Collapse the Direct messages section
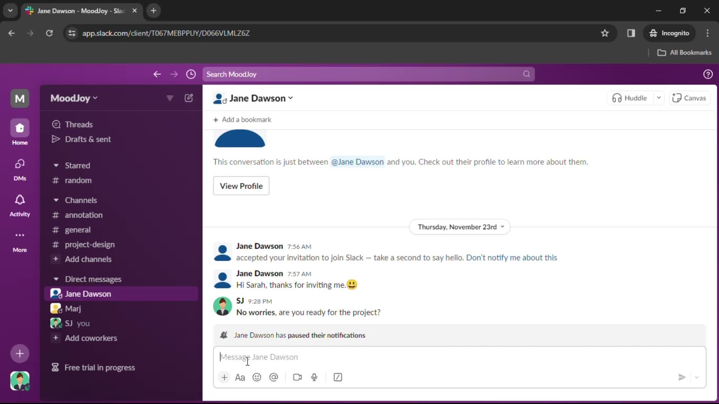 click(56, 279)
